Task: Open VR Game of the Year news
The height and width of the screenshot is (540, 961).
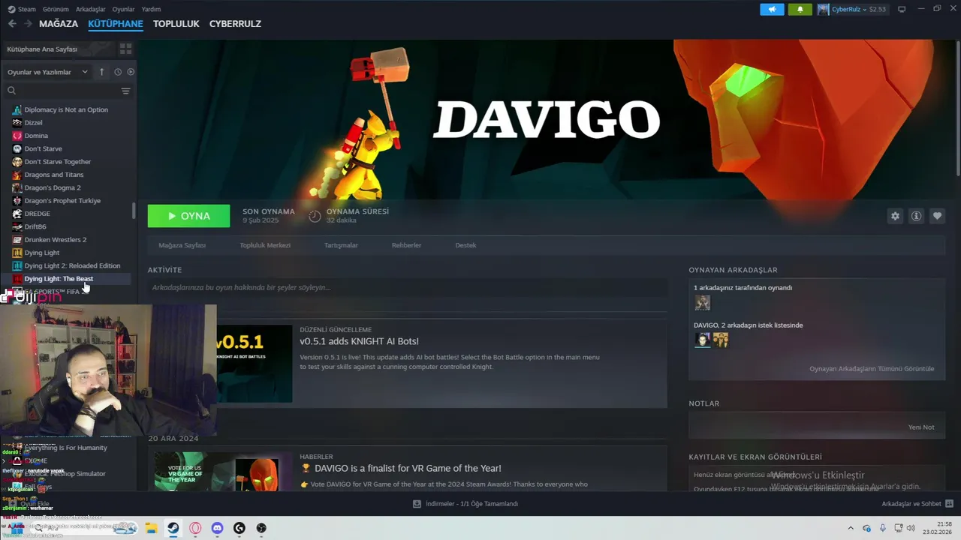Action: [x=400, y=468]
